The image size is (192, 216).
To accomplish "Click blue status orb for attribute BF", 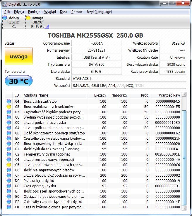I will coord(9,138).
